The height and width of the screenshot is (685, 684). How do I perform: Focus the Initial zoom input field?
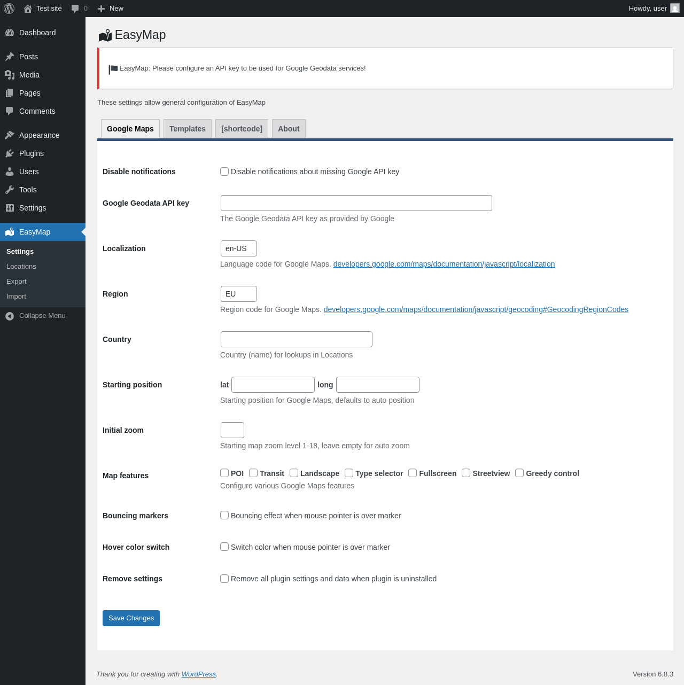click(x=232, y=430)
